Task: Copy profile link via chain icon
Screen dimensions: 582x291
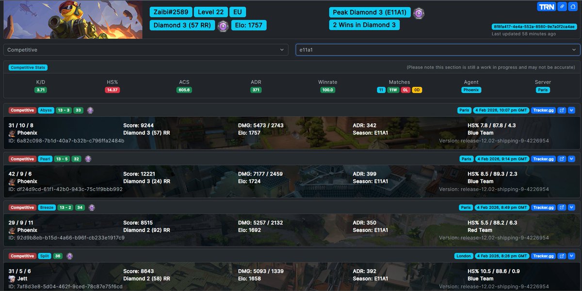Action: tap(562, 7)
